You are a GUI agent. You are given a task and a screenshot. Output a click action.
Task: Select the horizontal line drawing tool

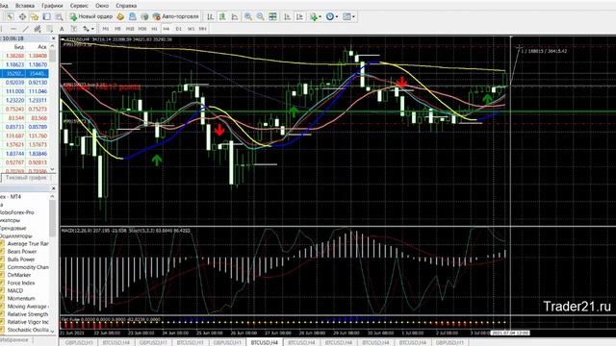(13, 29)
